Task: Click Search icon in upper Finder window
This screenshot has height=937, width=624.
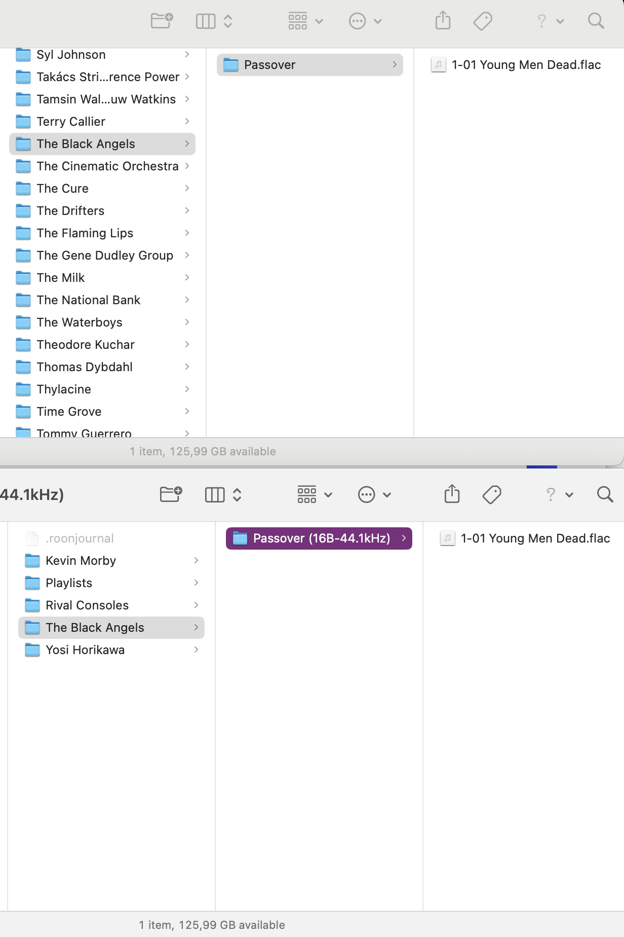Action: [x=596, y=21]
